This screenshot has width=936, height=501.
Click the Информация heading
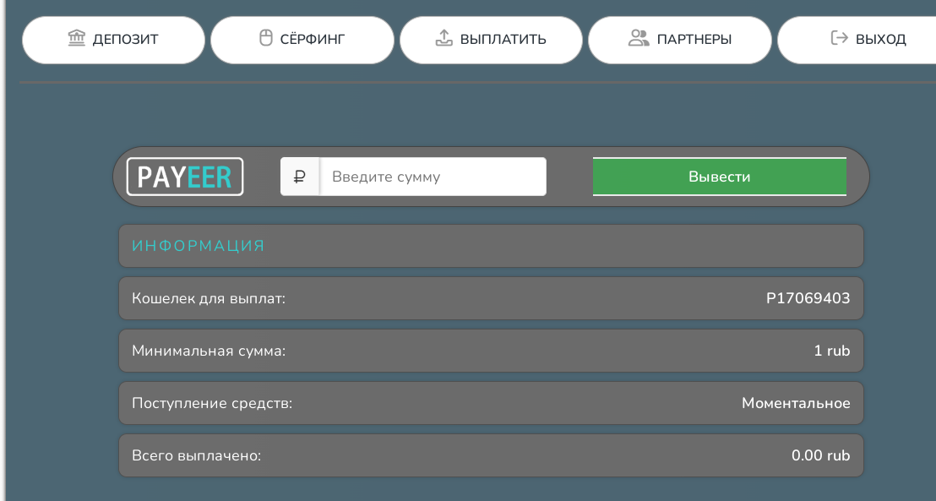(199, 246)
